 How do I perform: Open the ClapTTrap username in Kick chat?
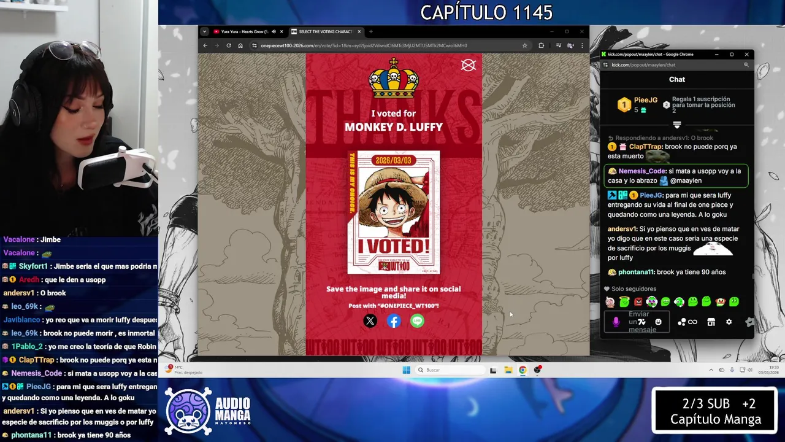tap(645, 147)
